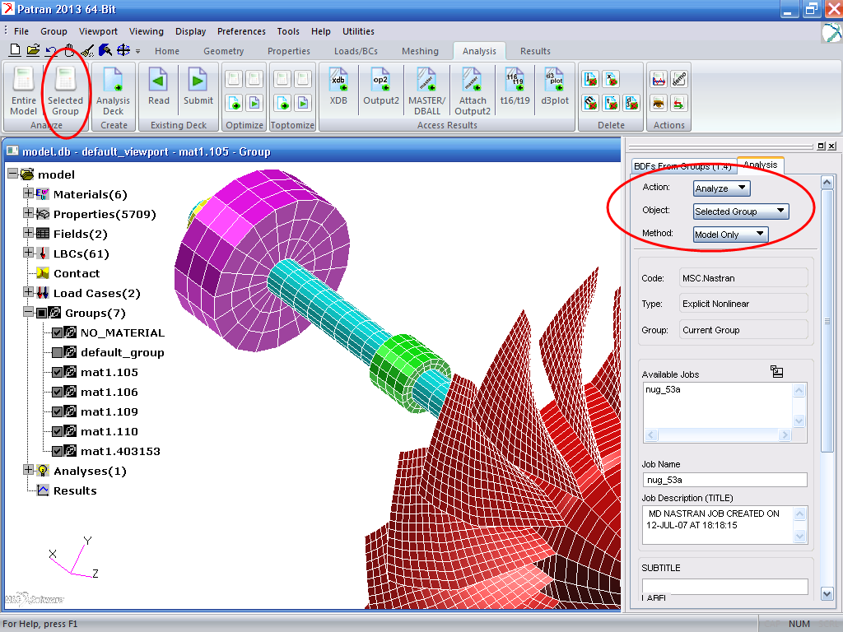Screen dimensions: 843x632
Task: Toggle mat1.109 group checkbox
Action: pyautogui.click(x=57, y=411)
